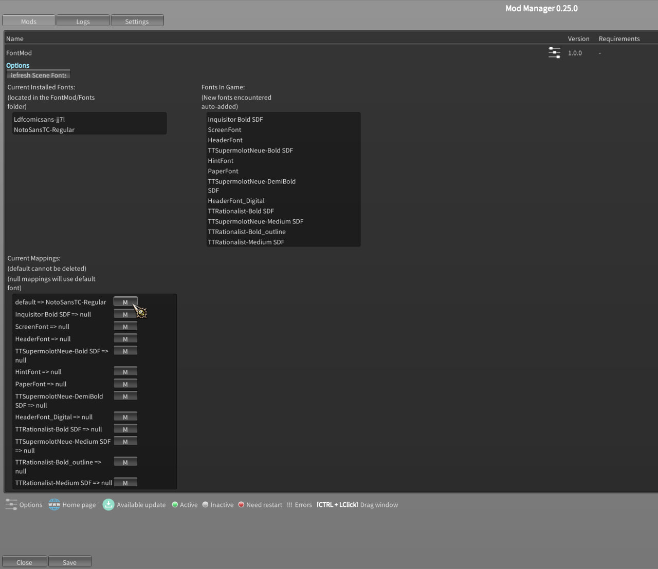Click M button for TTRationalist-Bold SDF mapping
This screenshot has width=658, height=569.
(125, 429)
